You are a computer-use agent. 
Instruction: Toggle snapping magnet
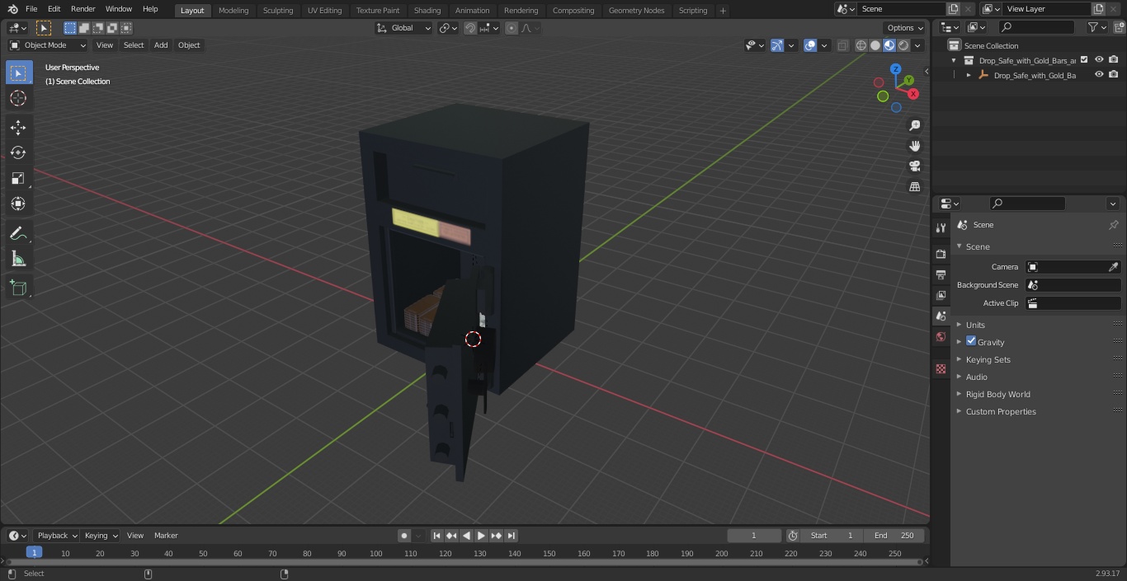coord(470,28)
